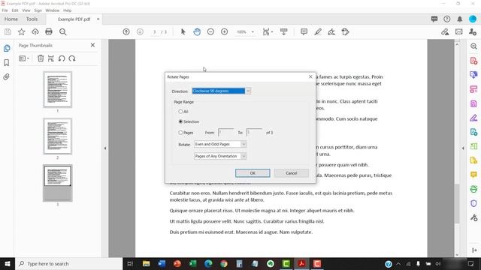
Task: Close the Example PDF.pdf tab
Action: coord(98,19)
